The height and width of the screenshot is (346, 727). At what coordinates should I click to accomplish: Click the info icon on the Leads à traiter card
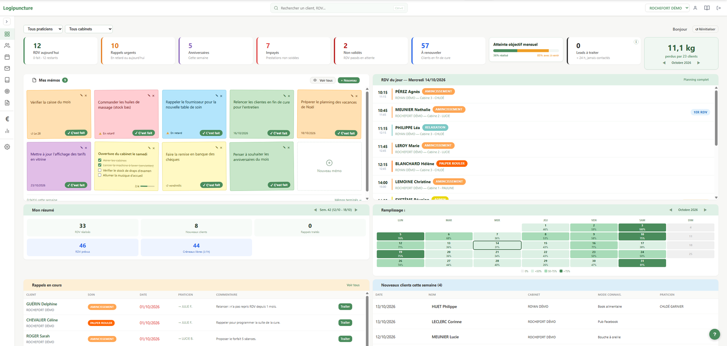click(x=636, y=42)
